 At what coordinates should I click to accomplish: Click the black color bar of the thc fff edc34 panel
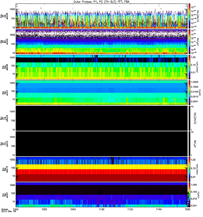[189, 118]
